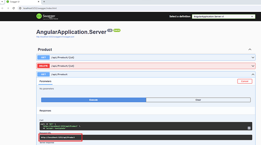The width and height of the screenshot is (261, 145).
Task: Collapse the Product section chevron
Action: coord(250,49)
